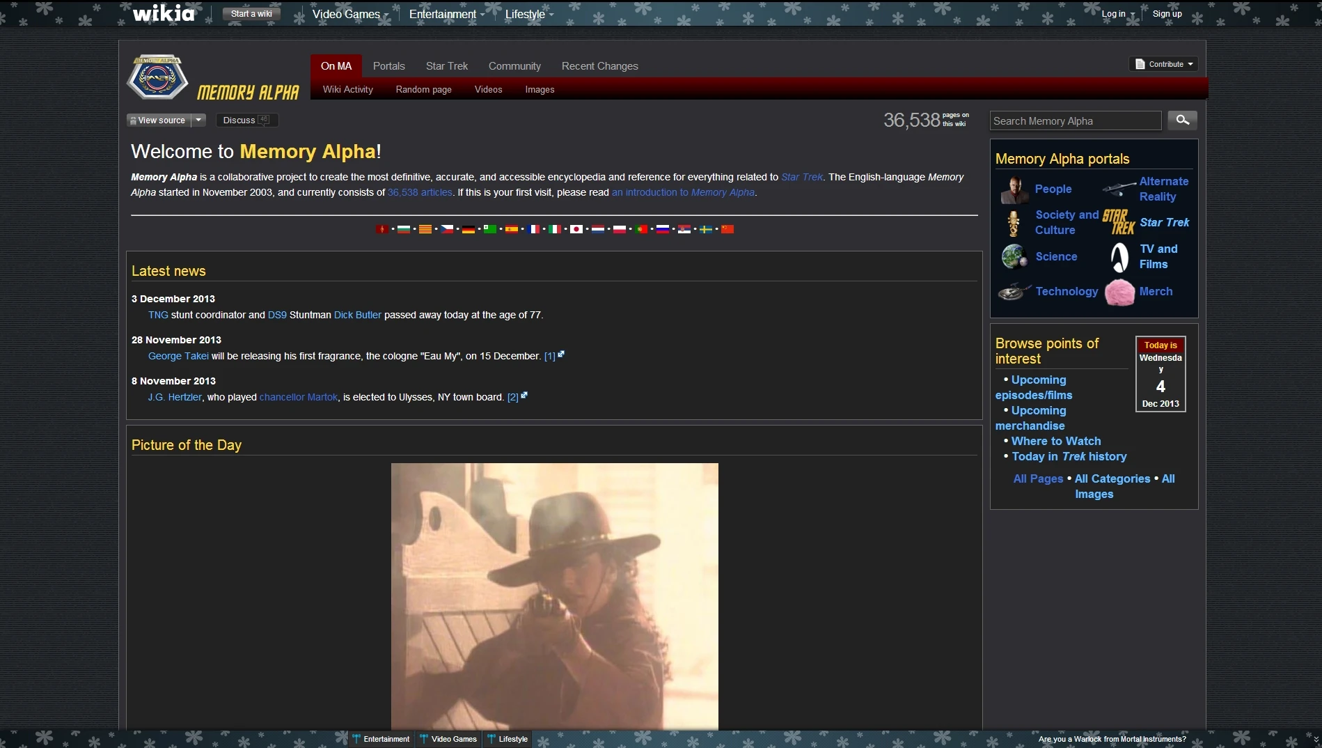This screenshot has width=1322, height=748.
Task: Open the arrow dropdown beside View source
Action: (x=198, y=120)
